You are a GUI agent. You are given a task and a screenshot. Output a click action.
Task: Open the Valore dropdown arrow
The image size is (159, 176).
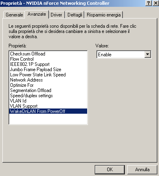click(147, 54)
